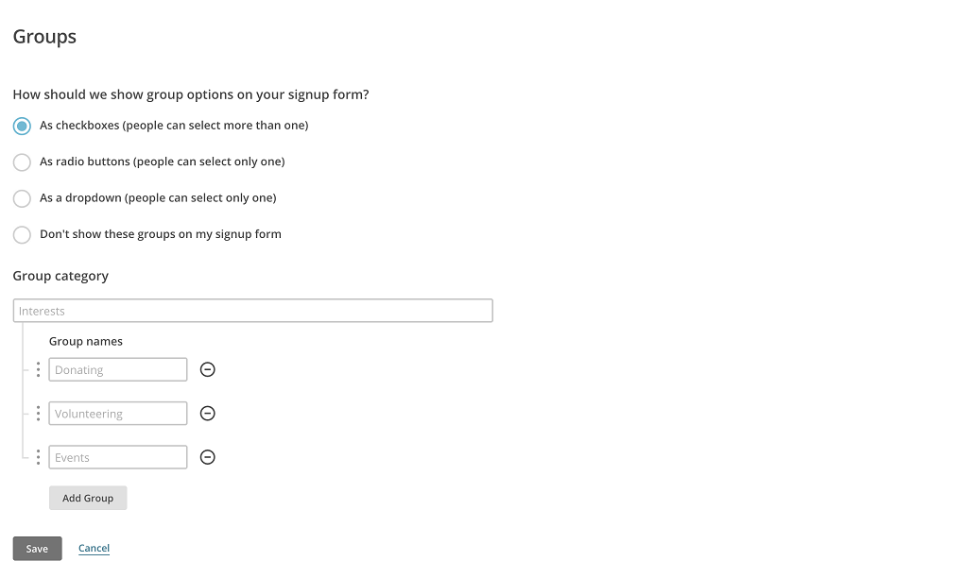This screenshot has height=578, width=964.
Task: Click the Add Group button
Action: click(88, 498)
